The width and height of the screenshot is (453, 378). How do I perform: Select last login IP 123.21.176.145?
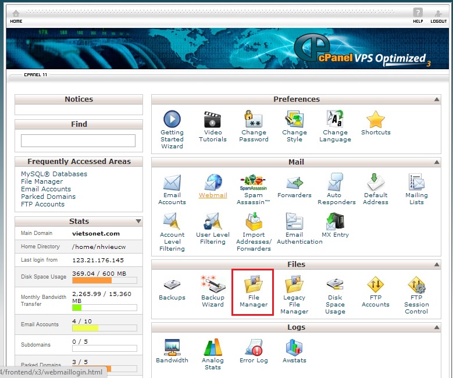pos(98,260)
